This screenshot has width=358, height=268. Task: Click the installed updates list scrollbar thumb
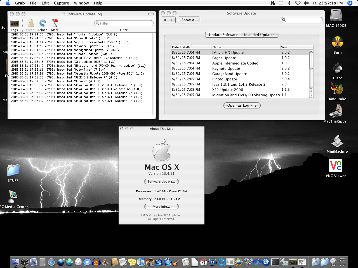click(x=311, y=60)
